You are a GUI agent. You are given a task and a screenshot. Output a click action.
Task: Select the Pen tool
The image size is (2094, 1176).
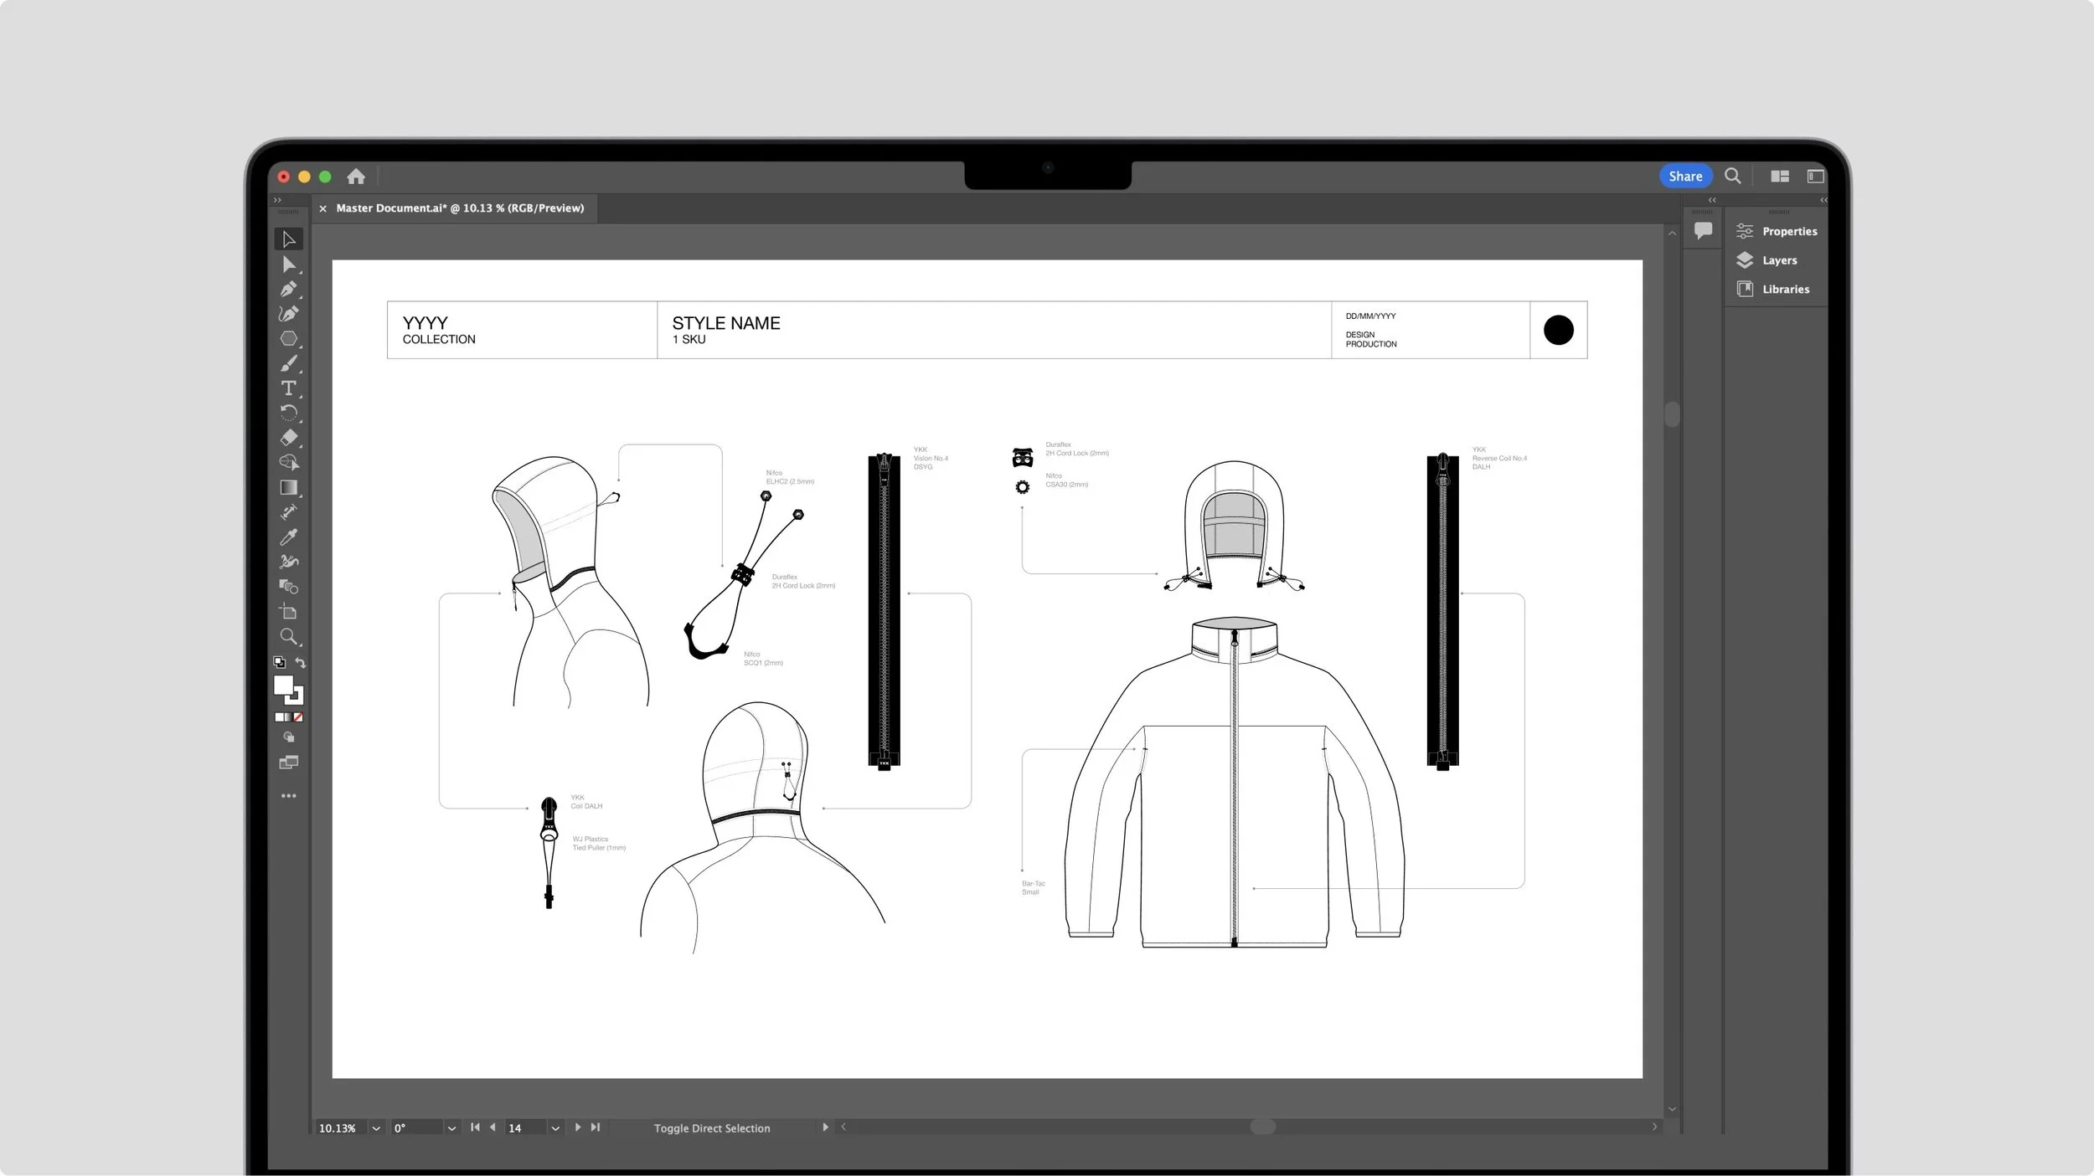pos(288,290)
